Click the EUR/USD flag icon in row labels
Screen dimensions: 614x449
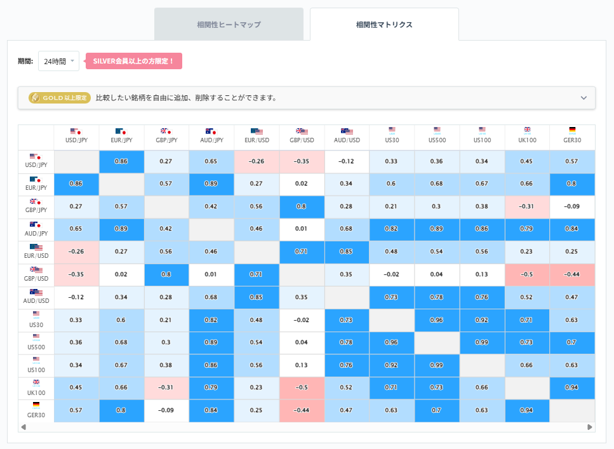pos(36,248)
